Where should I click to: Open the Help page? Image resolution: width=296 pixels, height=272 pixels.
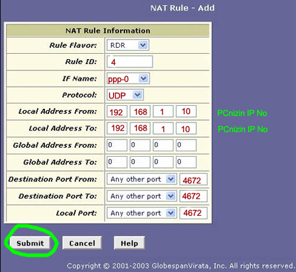pos(129,243)
